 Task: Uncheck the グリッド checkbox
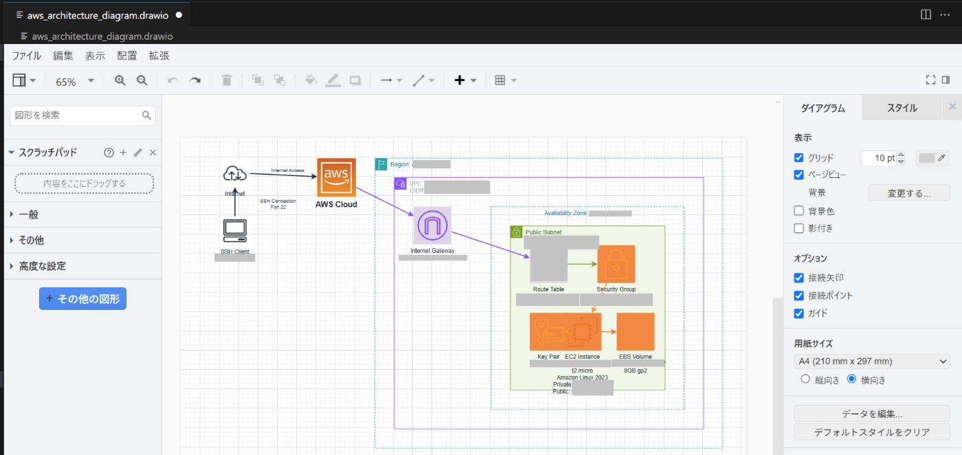pos(798,157)
